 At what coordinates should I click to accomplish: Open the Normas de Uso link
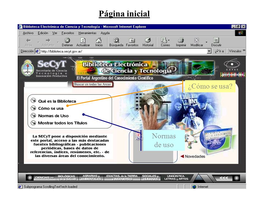[x=53, y=116]
